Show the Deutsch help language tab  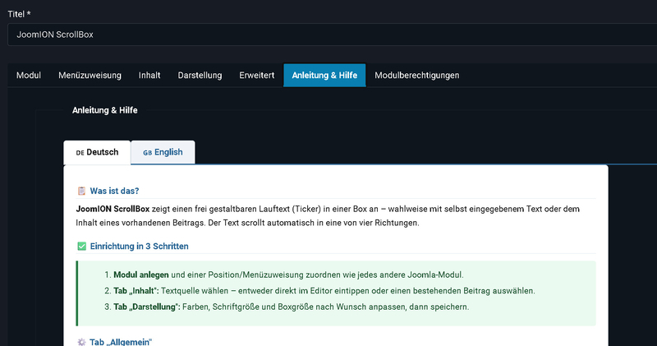pyautogui.click(x=97, y=152)
